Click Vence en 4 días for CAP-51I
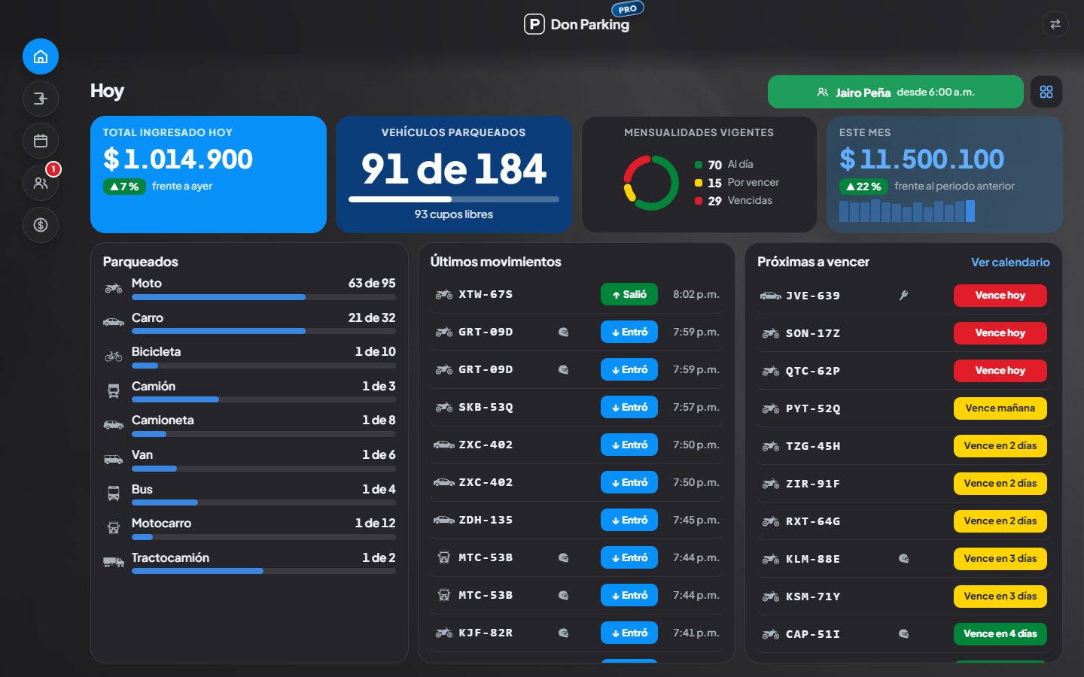Viewport: 1084px width, 677px height. tap(1000, 634)
